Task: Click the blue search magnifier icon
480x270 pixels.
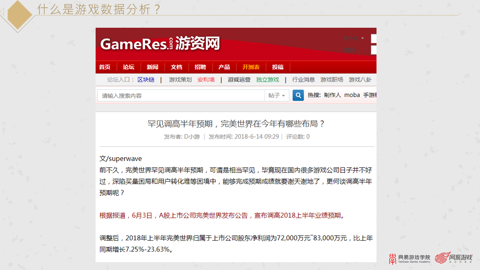Action: 298,95
